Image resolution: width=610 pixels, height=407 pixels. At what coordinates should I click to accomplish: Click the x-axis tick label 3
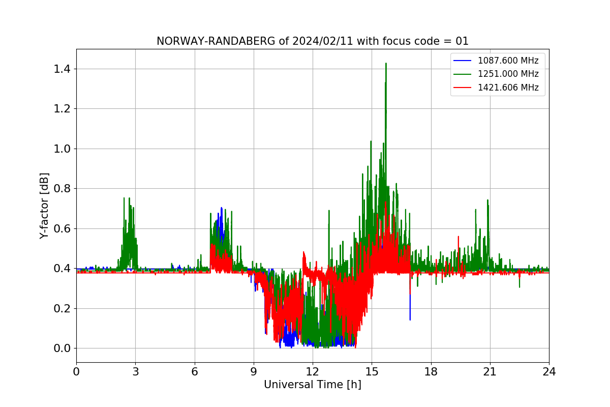[x=135, y=371]
